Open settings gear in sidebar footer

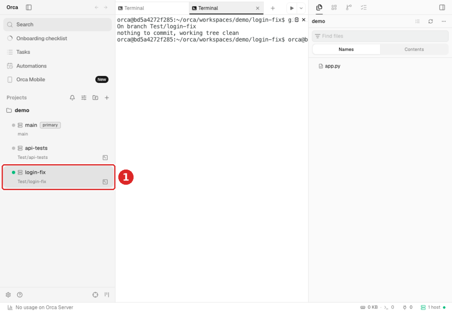(x=8, y=295)
